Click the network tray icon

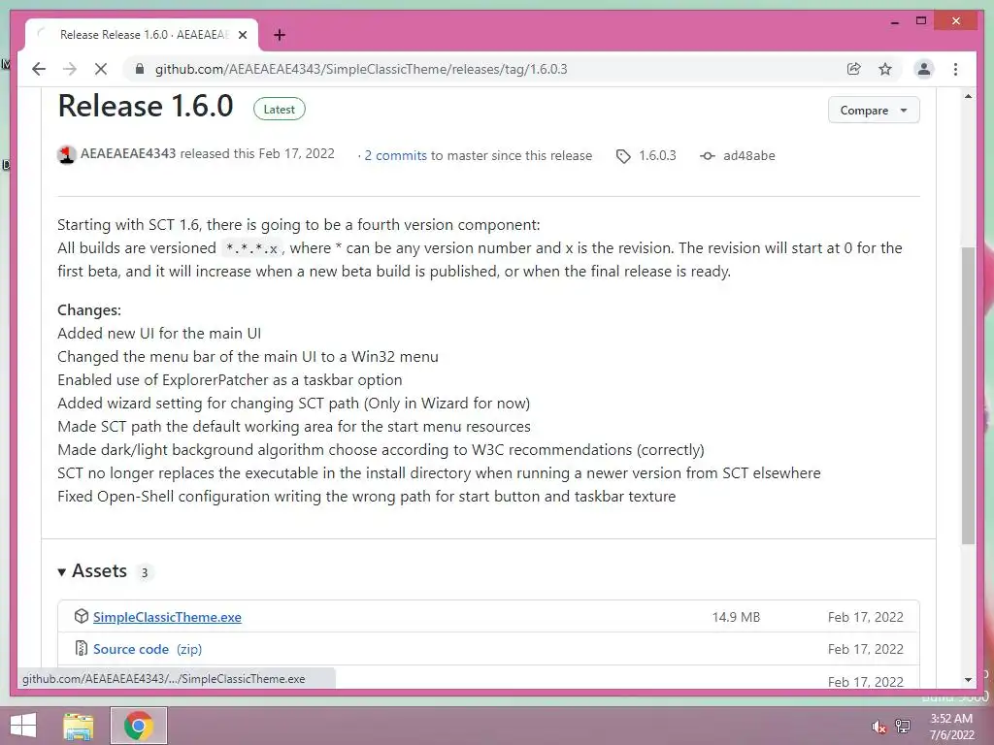click(x=903, y=727)
